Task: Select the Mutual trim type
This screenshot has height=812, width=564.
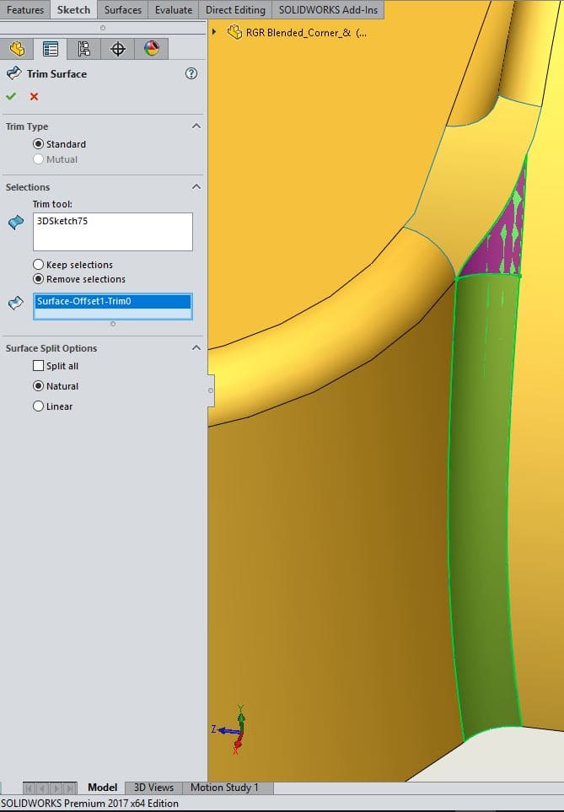Action: point(39,159)
